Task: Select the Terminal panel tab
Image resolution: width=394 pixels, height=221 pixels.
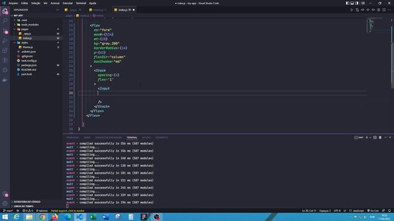Action: [x=132, y=138]
